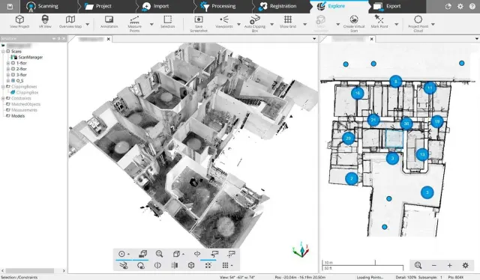Select the Models item in tree

coord(18,116)
